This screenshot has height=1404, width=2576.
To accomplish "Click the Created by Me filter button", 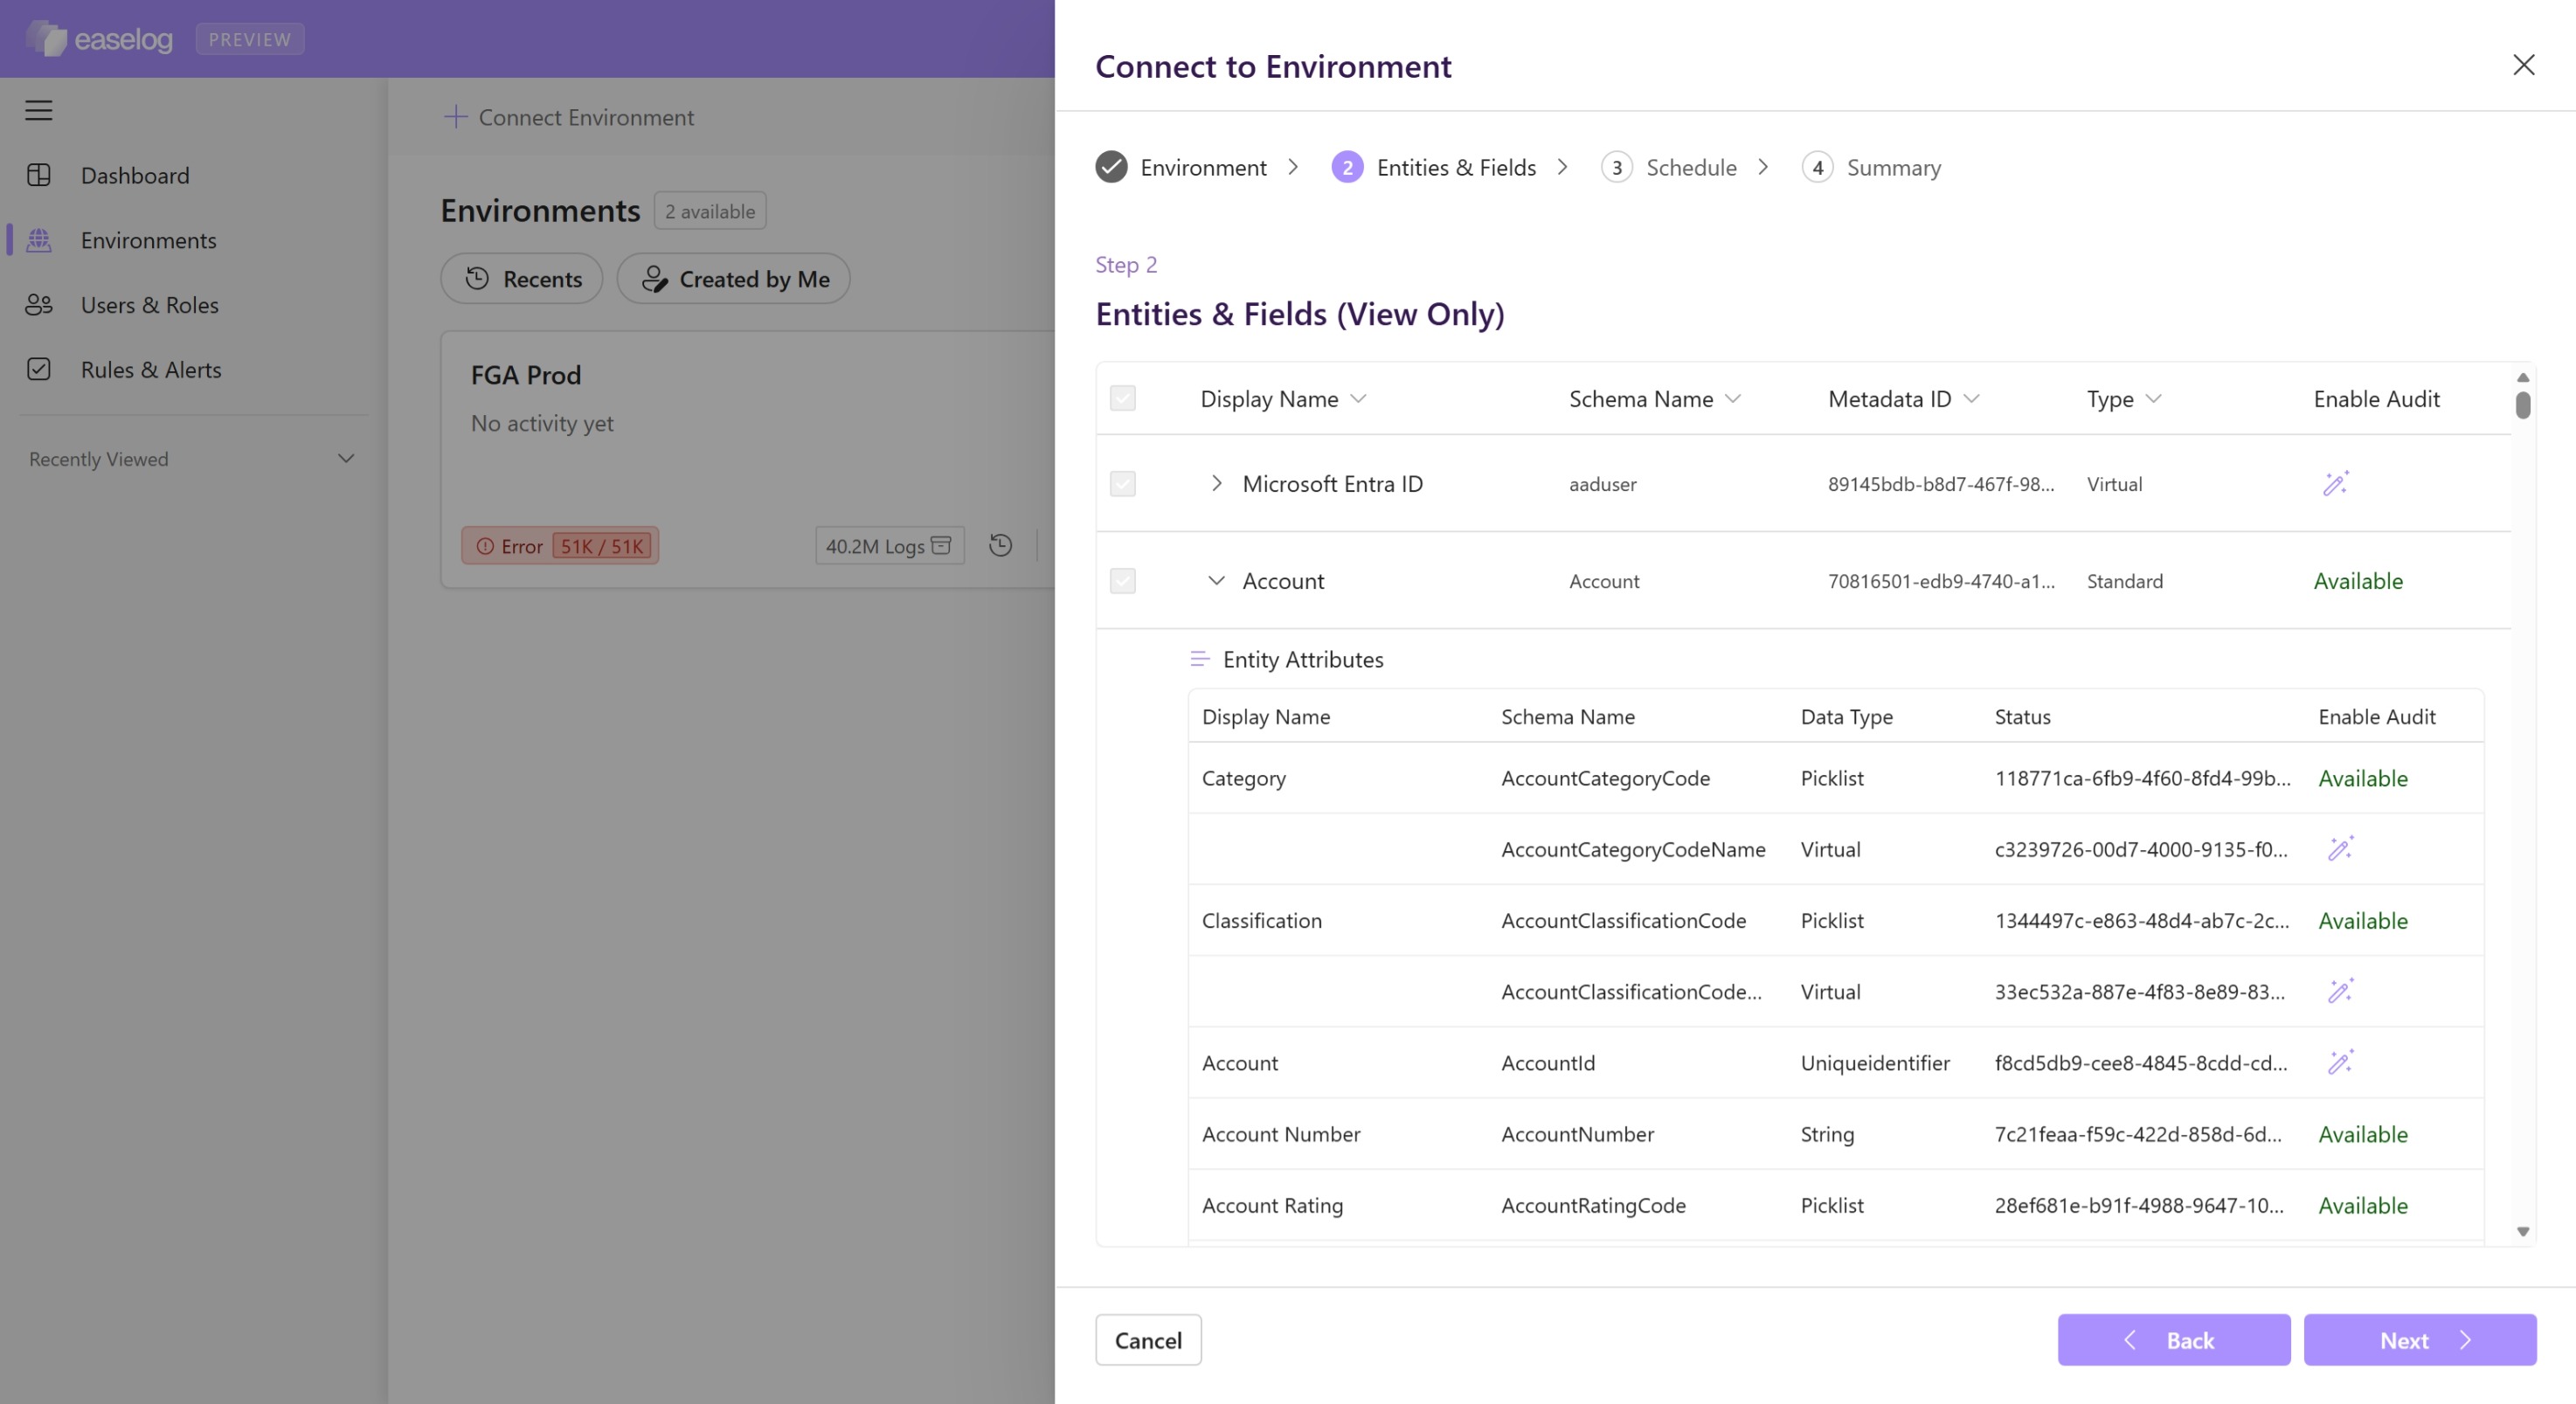I will click(733, 278).
